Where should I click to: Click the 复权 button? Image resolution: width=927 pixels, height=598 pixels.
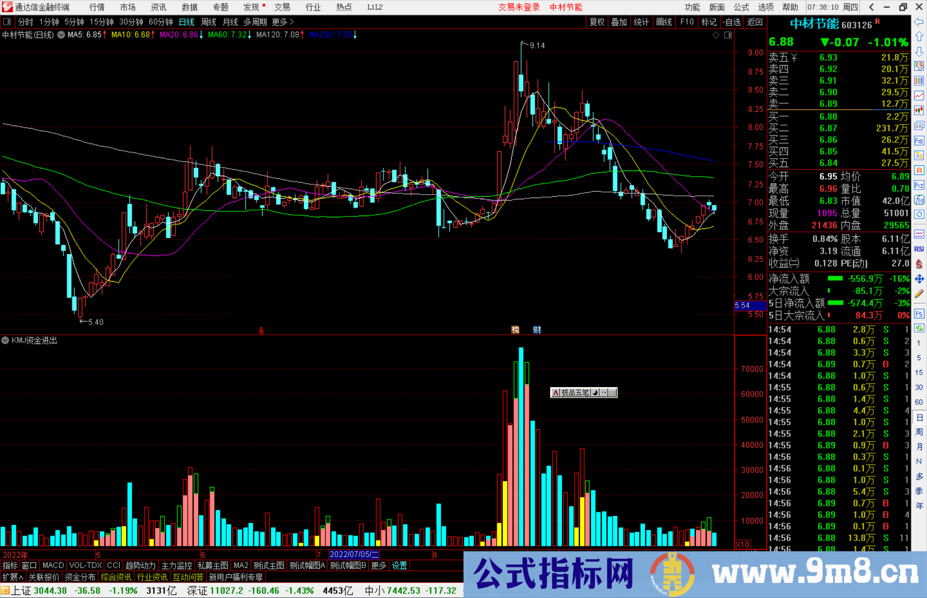pos(597,22)
